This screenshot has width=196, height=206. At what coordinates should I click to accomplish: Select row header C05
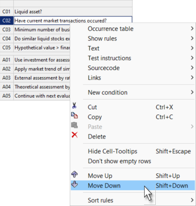7,48
